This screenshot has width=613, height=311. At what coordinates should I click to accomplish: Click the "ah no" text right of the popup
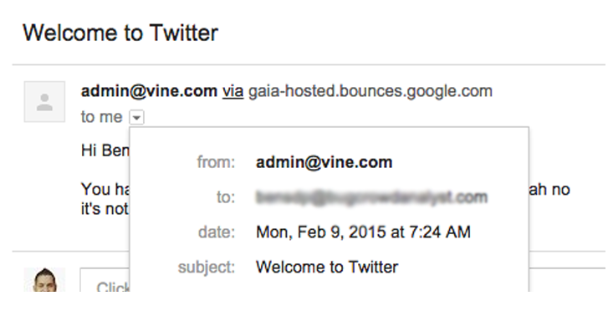pos(549,190)
